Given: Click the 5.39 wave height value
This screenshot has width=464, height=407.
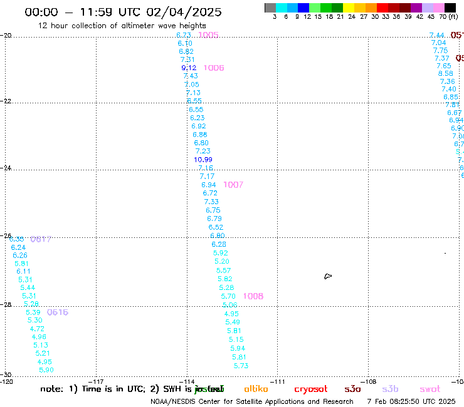Looking at the screenshot, I should (33, 312).
